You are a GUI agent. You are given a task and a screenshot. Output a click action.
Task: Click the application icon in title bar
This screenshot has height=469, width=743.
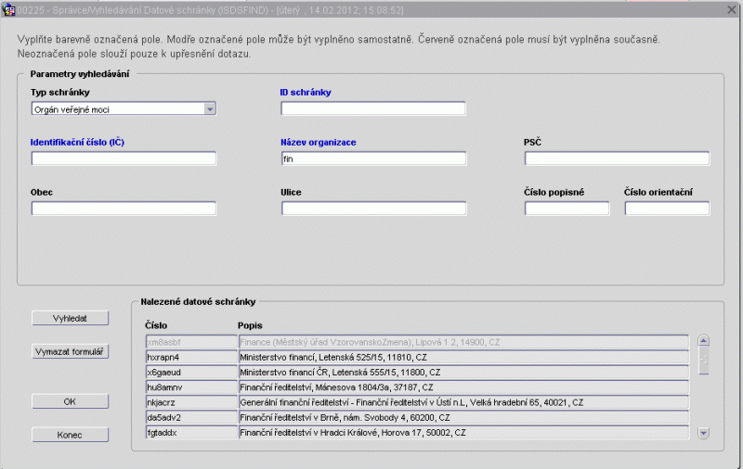(8, 10)
